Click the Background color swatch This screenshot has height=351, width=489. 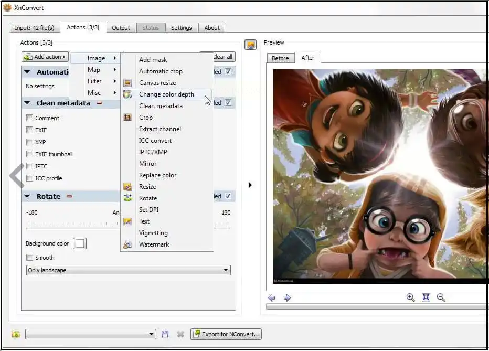pos(80,243)
